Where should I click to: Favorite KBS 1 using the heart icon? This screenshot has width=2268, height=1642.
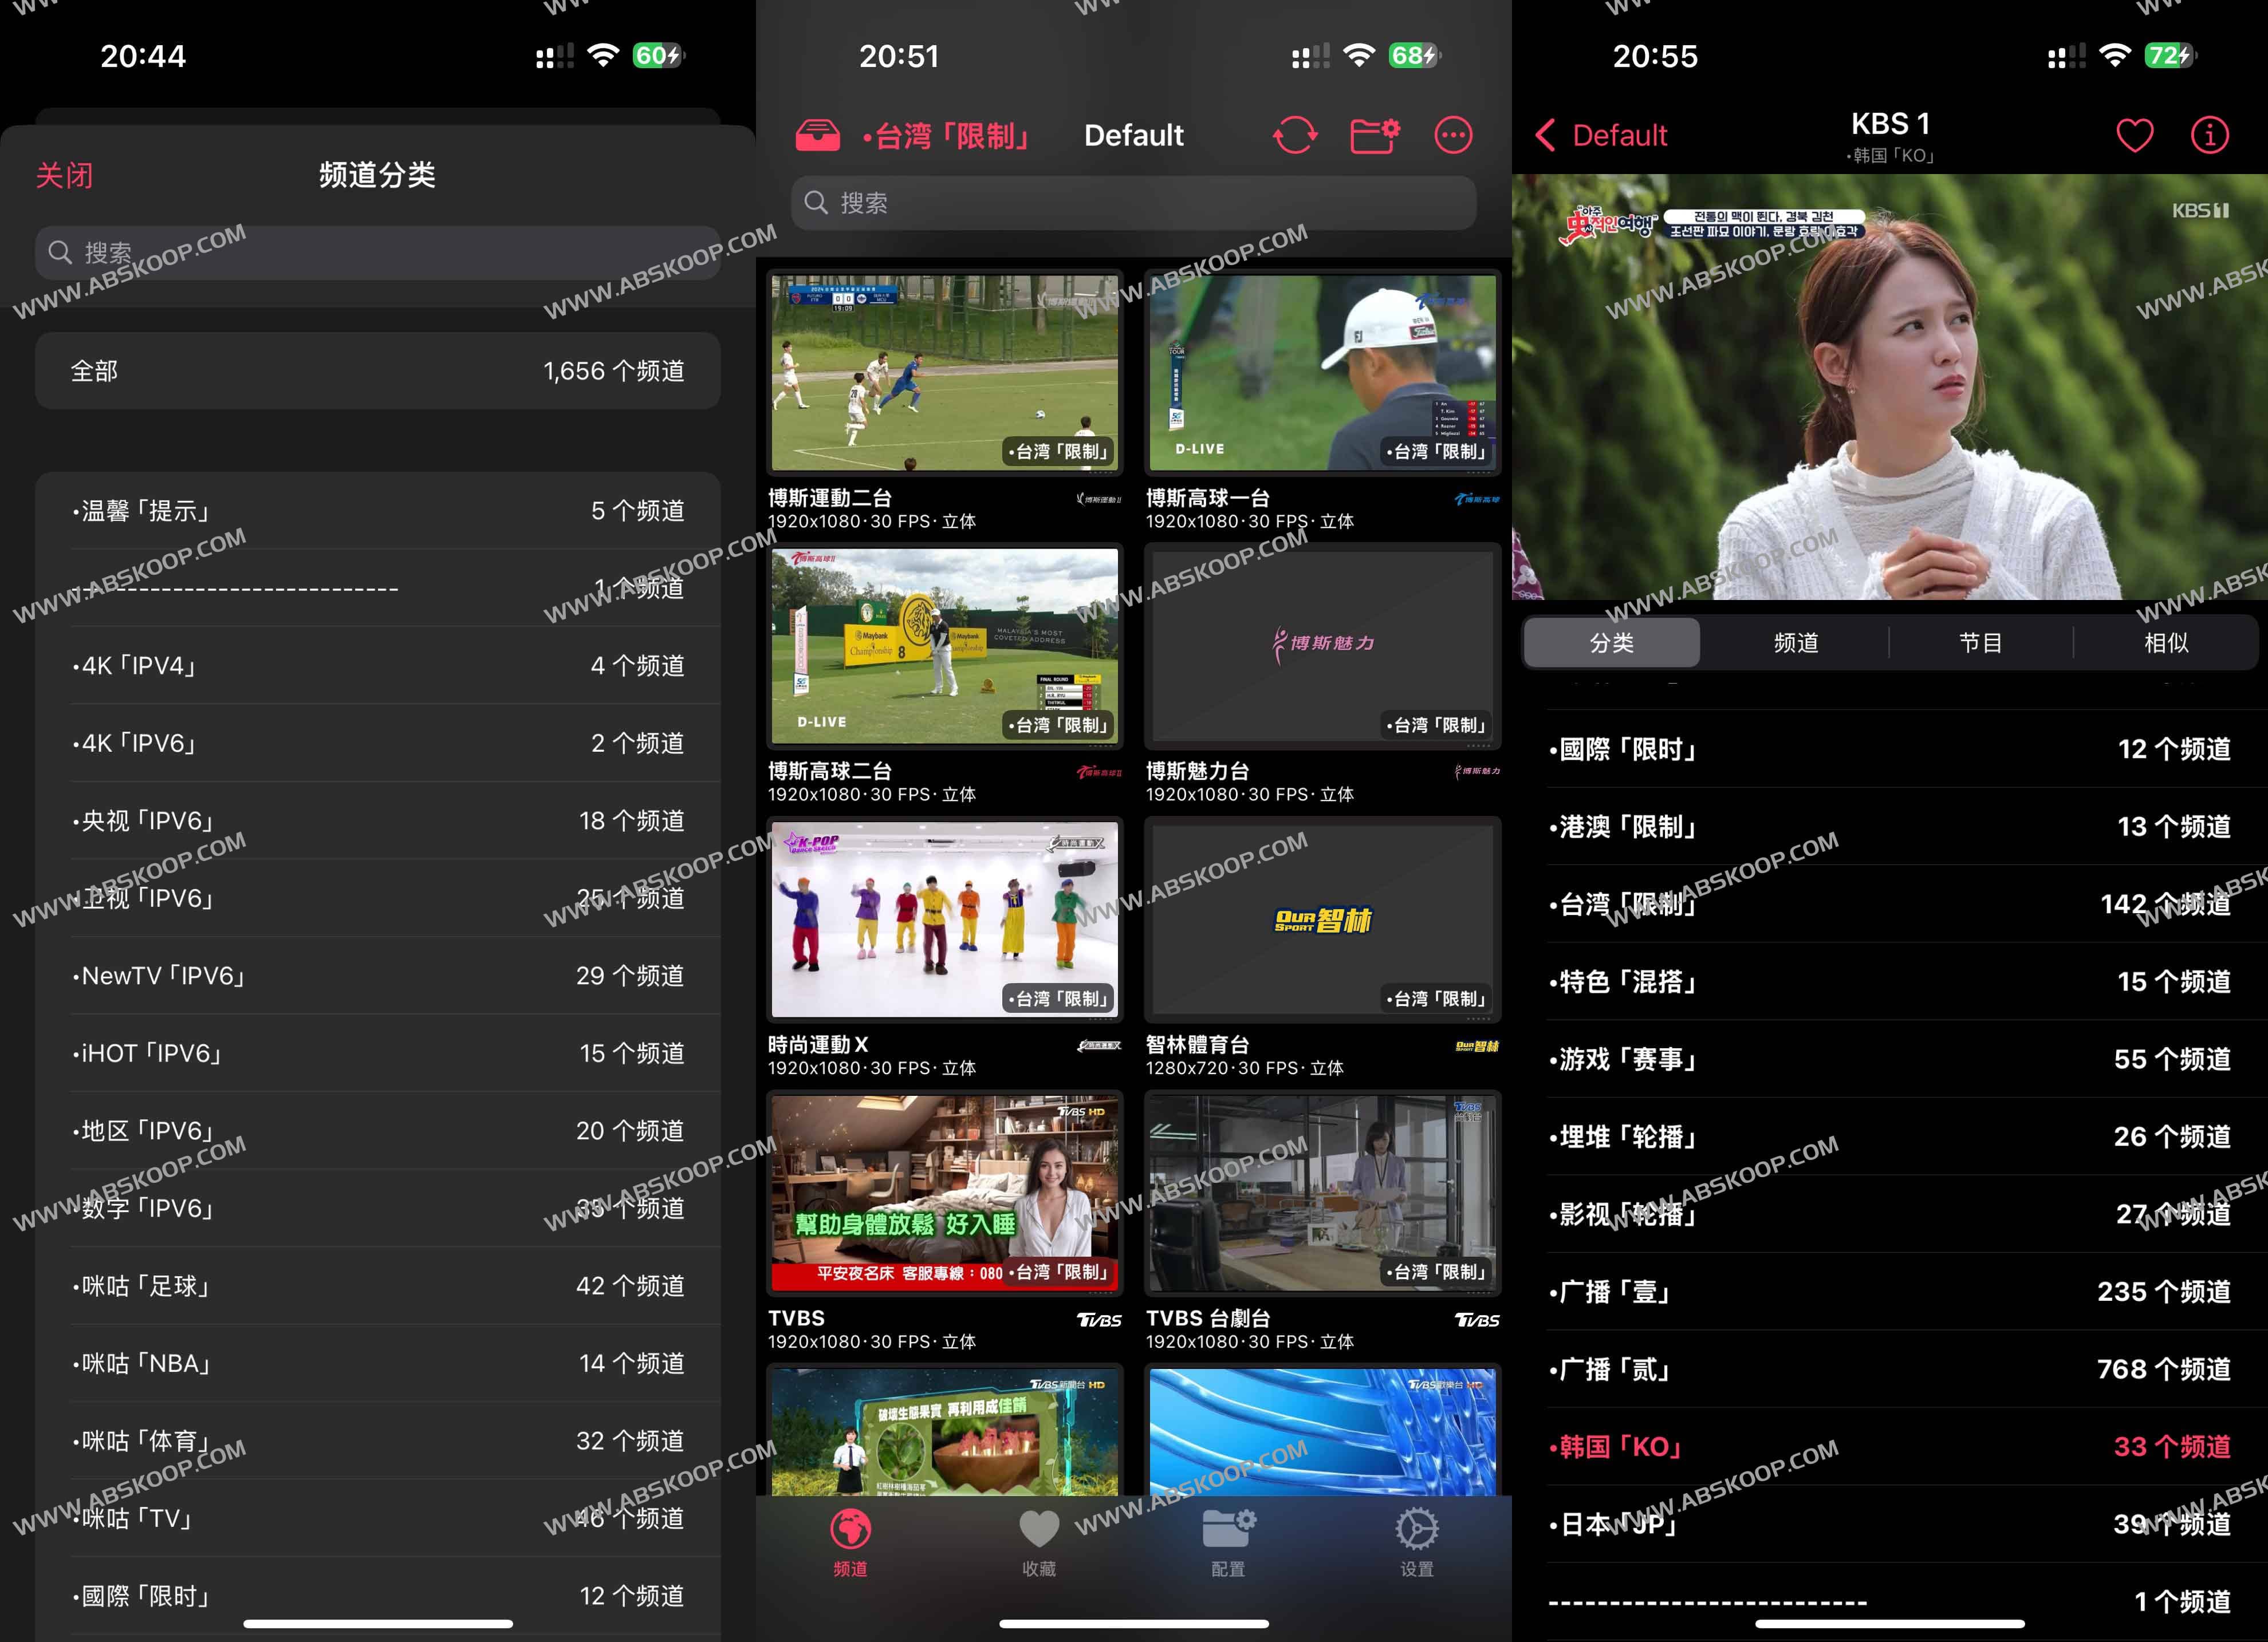(x=2135, y=135)
